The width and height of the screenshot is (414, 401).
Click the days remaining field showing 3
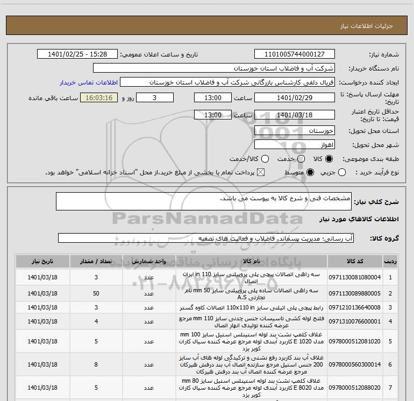(x=155, y=97)
